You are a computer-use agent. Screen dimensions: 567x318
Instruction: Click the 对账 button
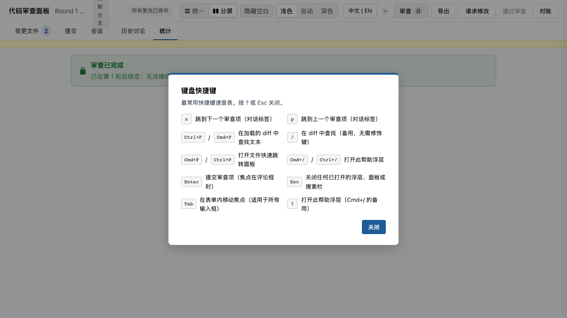545,11
